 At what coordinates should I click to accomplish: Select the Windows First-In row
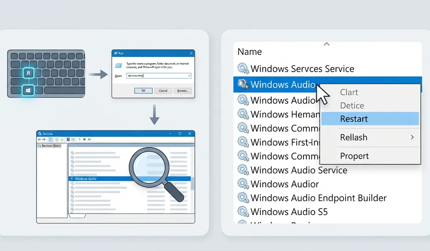click(x=277, y=142)
